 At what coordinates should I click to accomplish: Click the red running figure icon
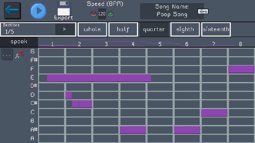pyautogui.click(x=20, y=54)
